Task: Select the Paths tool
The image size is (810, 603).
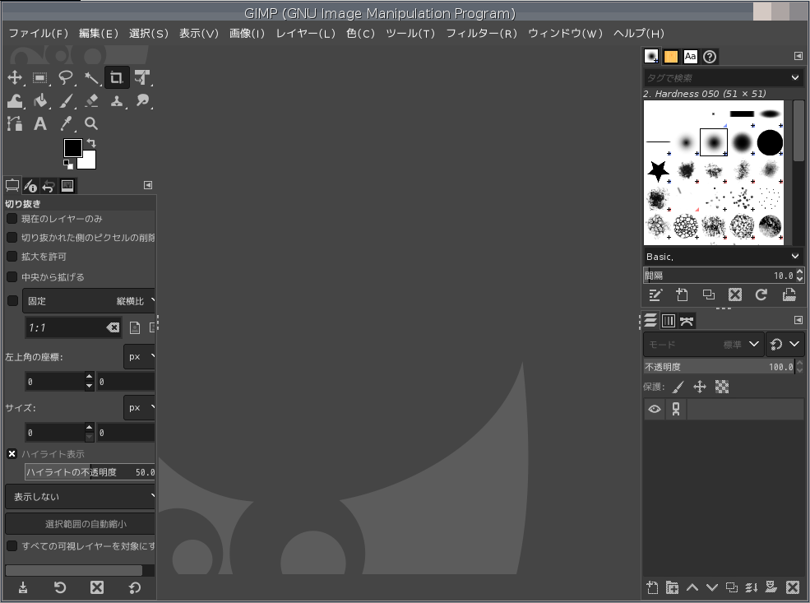Action: coord(15,123)
